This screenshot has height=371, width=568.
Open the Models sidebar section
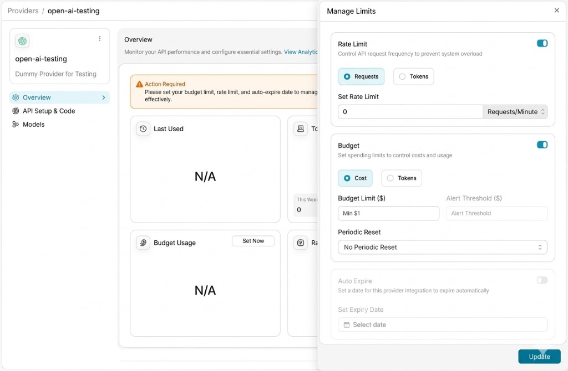[x=34, y=124]
